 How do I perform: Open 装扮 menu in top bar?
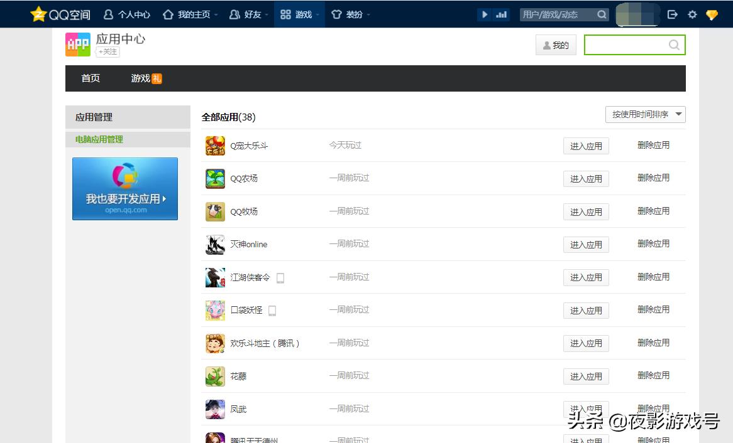click(x=350, y=14)
